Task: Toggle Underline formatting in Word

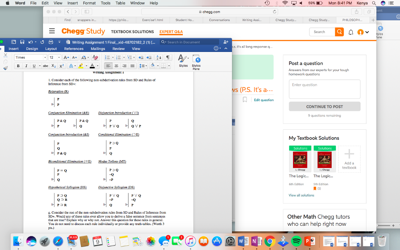Action: [x=34, y=66]
